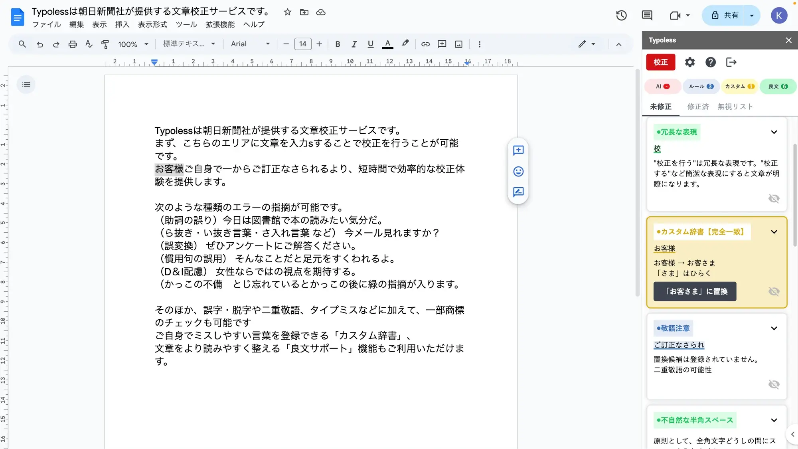
Task: Ignore the 敬語注意 suggestion
Action: pyautogui.click(x=774, y=384)
